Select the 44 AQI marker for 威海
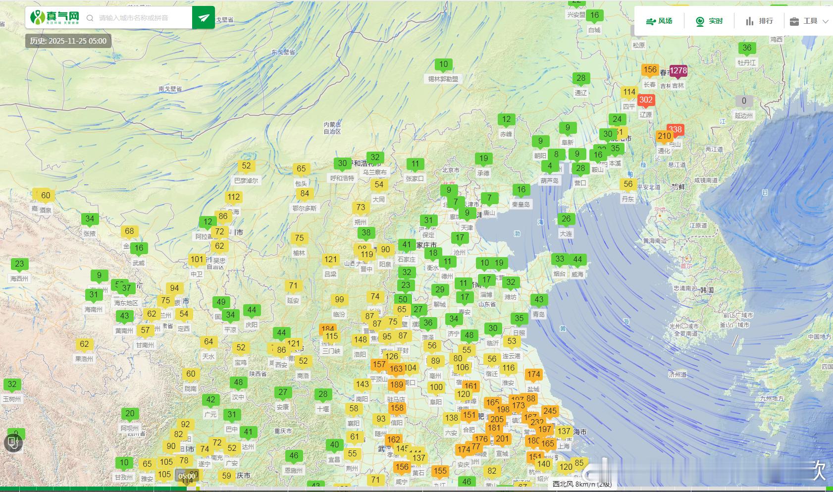833x492 pixels. (577, 259)
